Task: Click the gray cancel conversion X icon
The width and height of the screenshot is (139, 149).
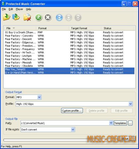Action: [x=48, y=18]
